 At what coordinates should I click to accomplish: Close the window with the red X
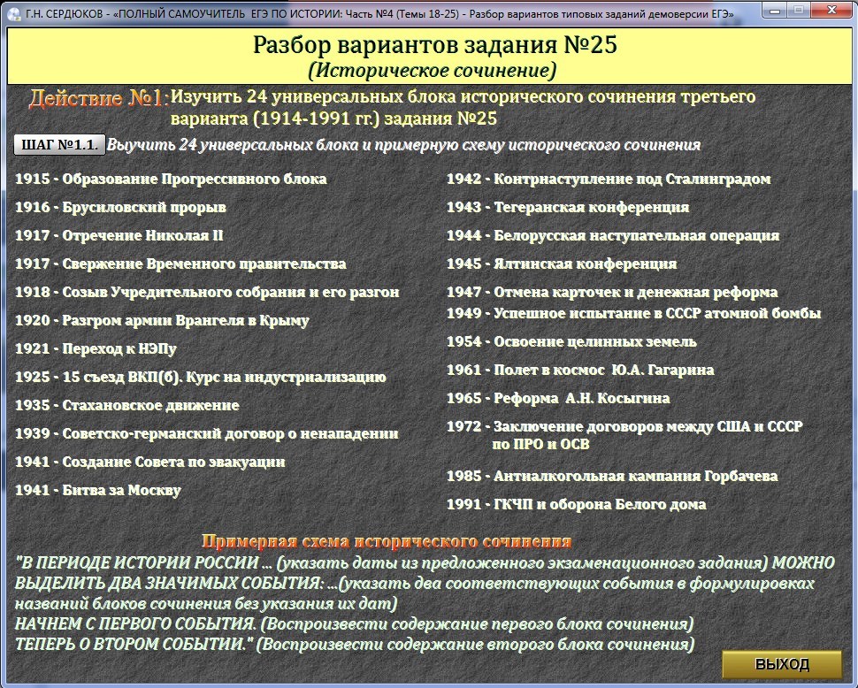(831, 10)
